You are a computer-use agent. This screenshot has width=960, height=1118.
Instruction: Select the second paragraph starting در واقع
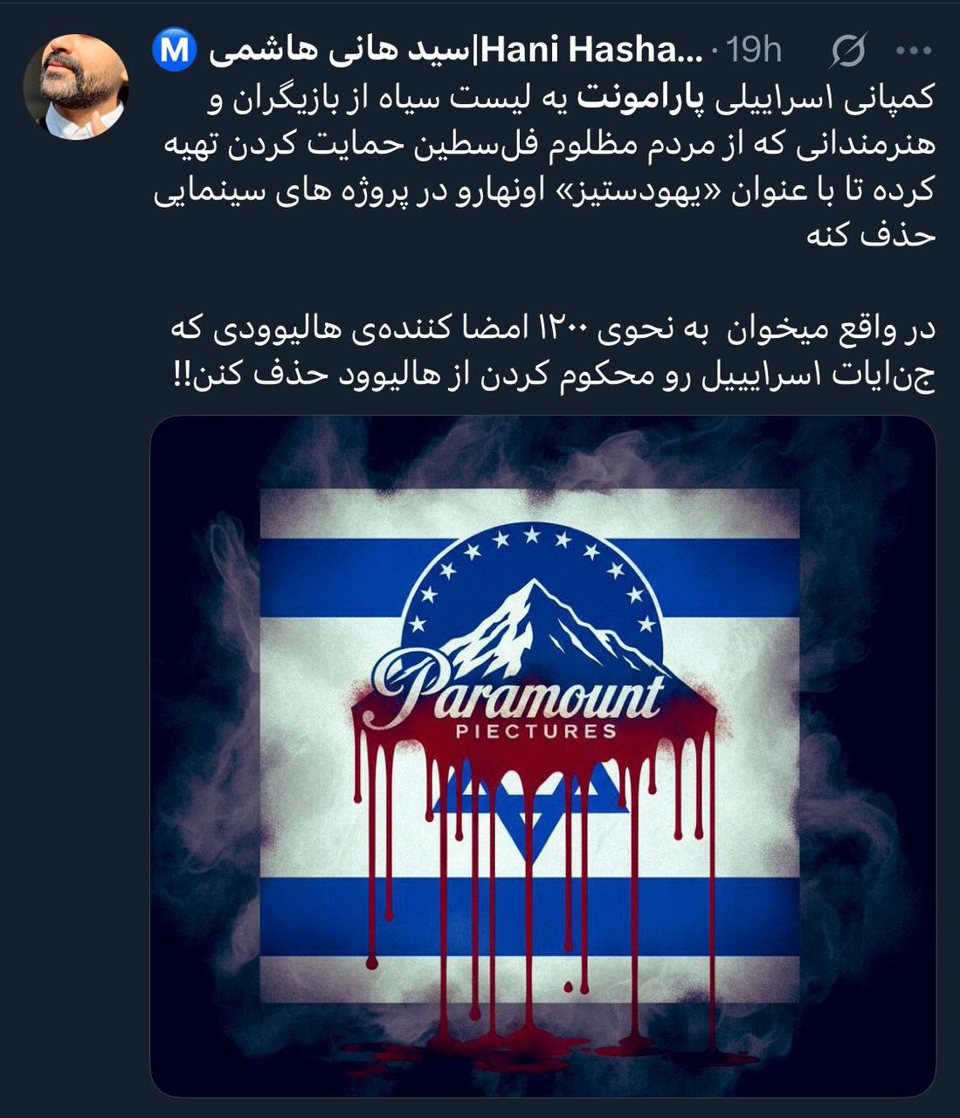click(x=552, y=352)
